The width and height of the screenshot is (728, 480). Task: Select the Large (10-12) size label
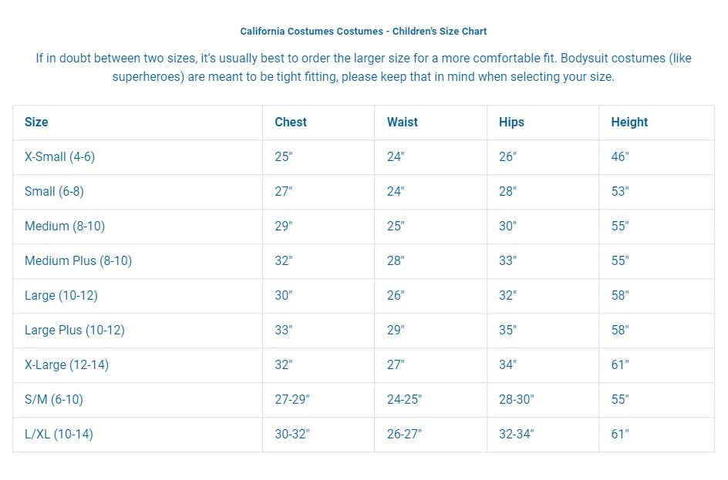(61, 295)
